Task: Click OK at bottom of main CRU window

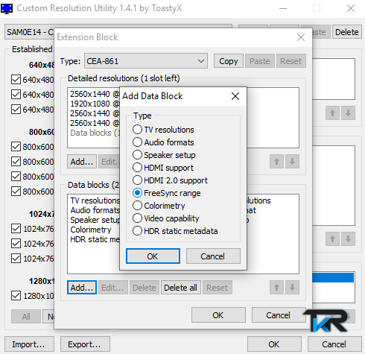Action: click(274, 344)
